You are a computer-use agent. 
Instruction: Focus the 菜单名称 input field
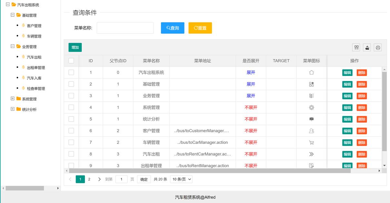125,28
